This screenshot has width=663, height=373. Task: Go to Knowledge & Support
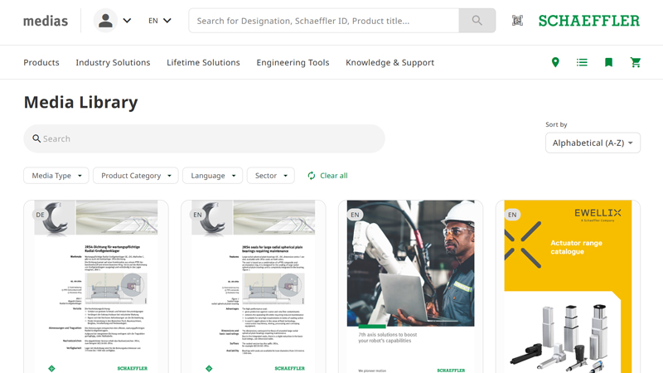point(390,62)
